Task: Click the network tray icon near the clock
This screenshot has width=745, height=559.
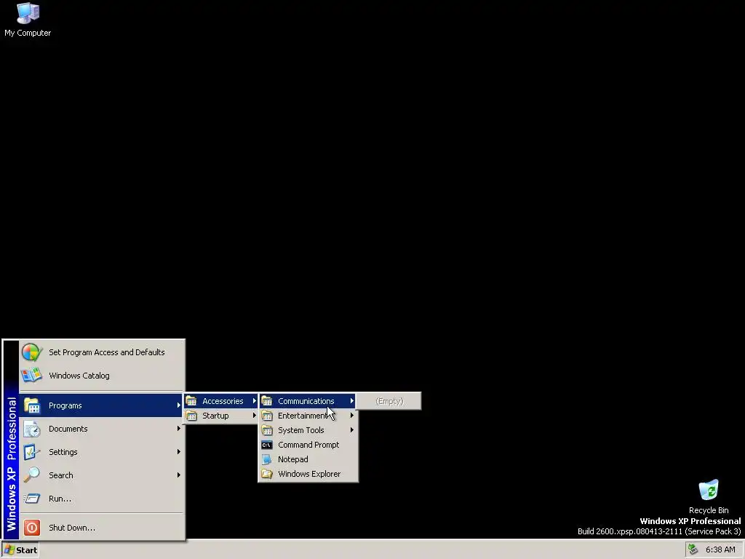Action: click(x=693, y=550)
